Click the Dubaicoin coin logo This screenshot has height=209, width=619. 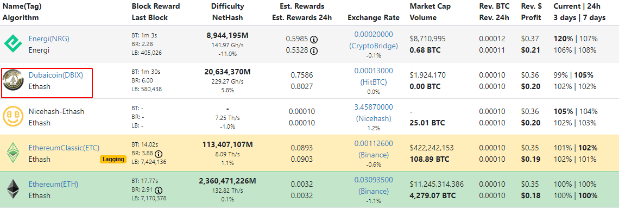[x=12, y=80]
